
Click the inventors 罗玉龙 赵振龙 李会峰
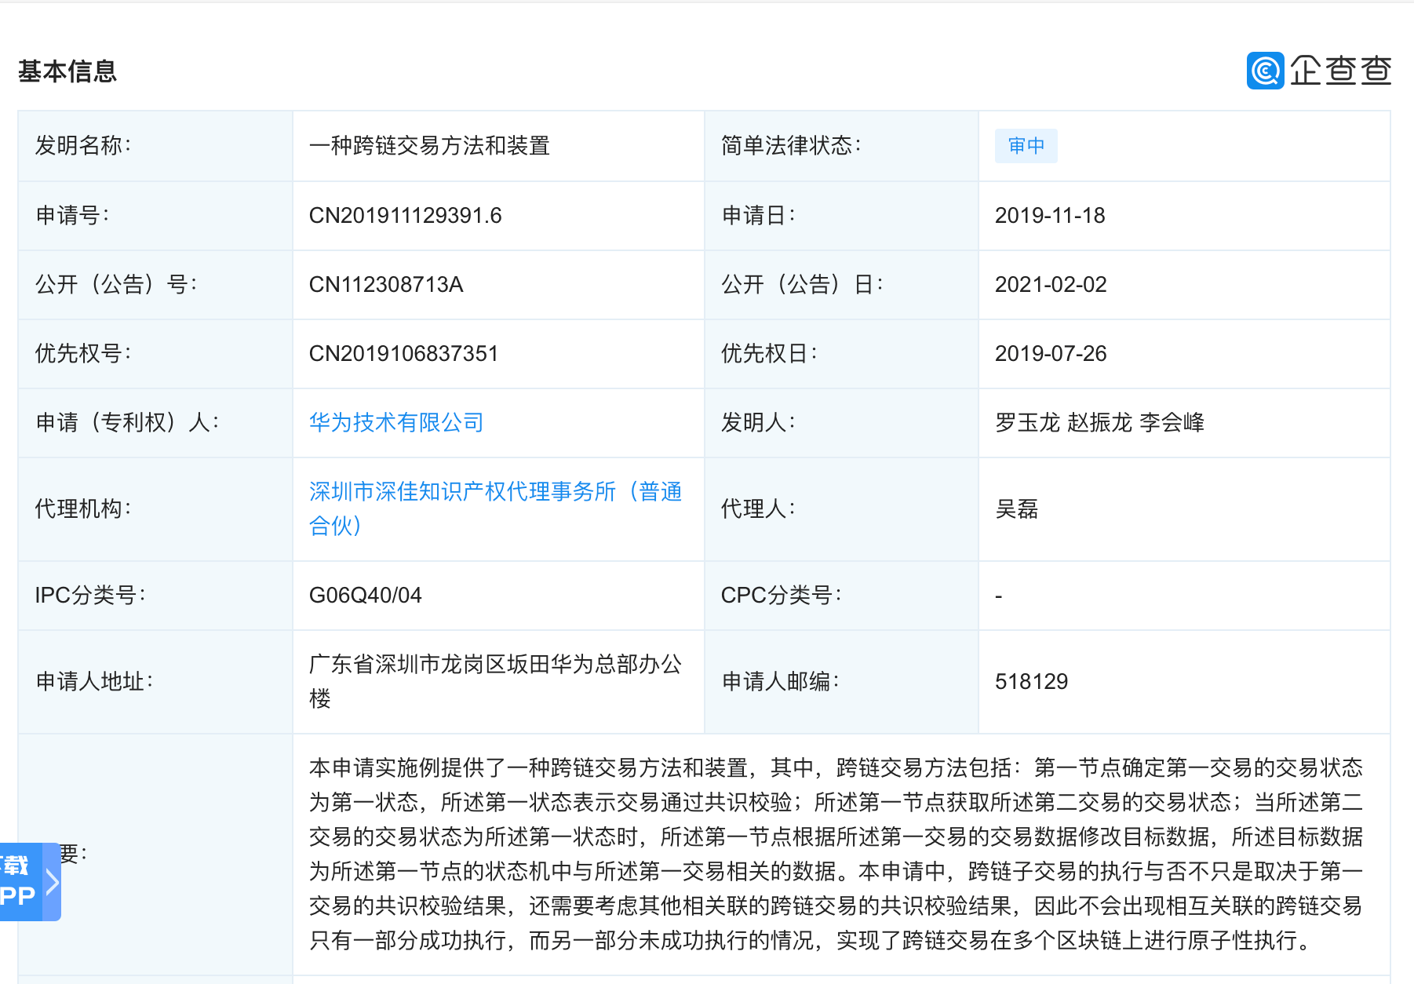click(1099, 422)
